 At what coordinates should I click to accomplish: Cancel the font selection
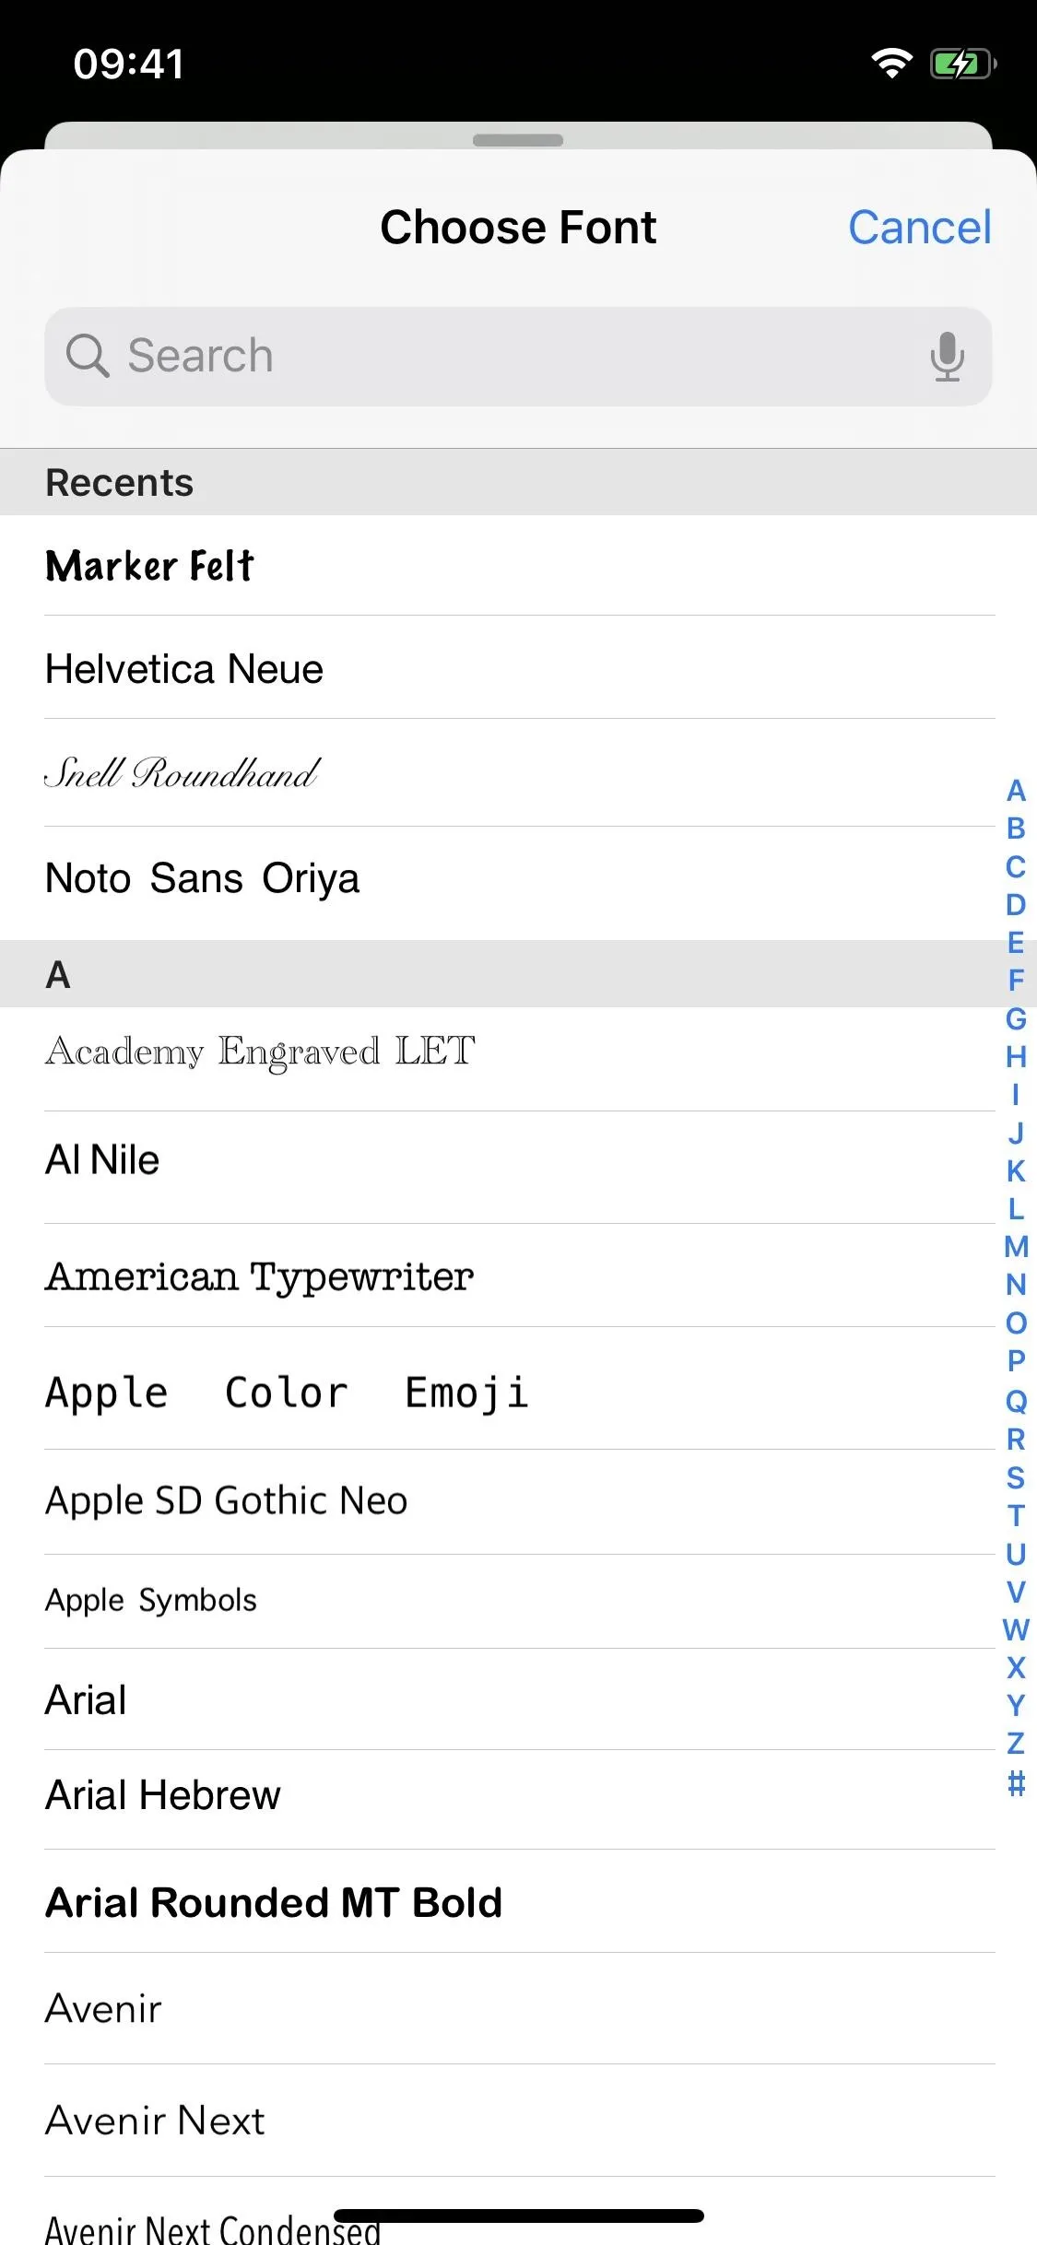[x=919, y=228]
